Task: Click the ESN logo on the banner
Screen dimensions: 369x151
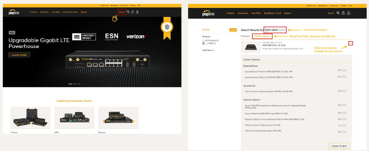Action: [112, 37]
